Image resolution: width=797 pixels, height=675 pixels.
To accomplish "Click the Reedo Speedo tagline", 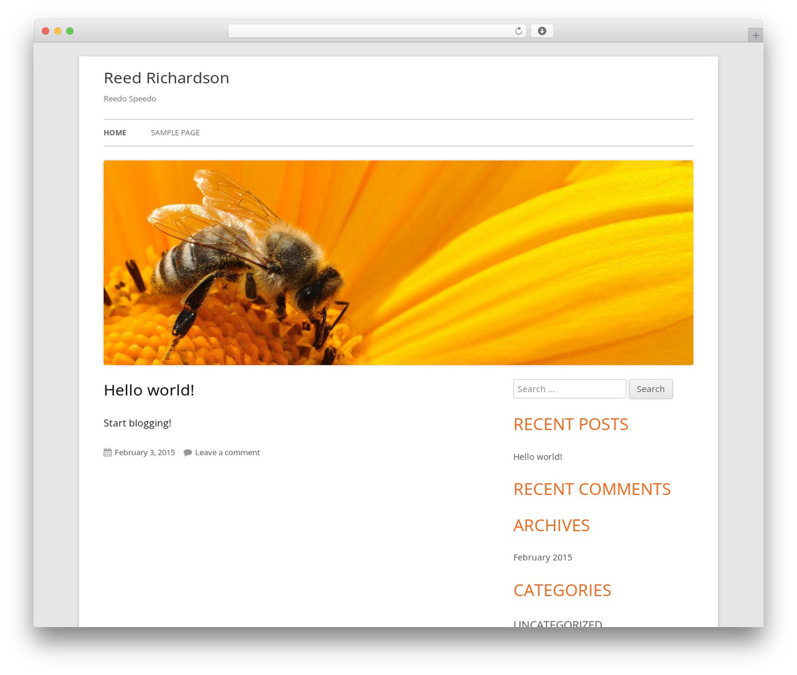I will point(130,99).
